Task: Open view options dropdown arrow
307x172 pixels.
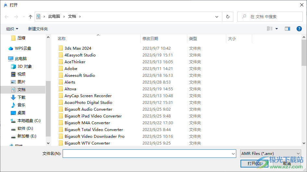Action: pos(276,29)
